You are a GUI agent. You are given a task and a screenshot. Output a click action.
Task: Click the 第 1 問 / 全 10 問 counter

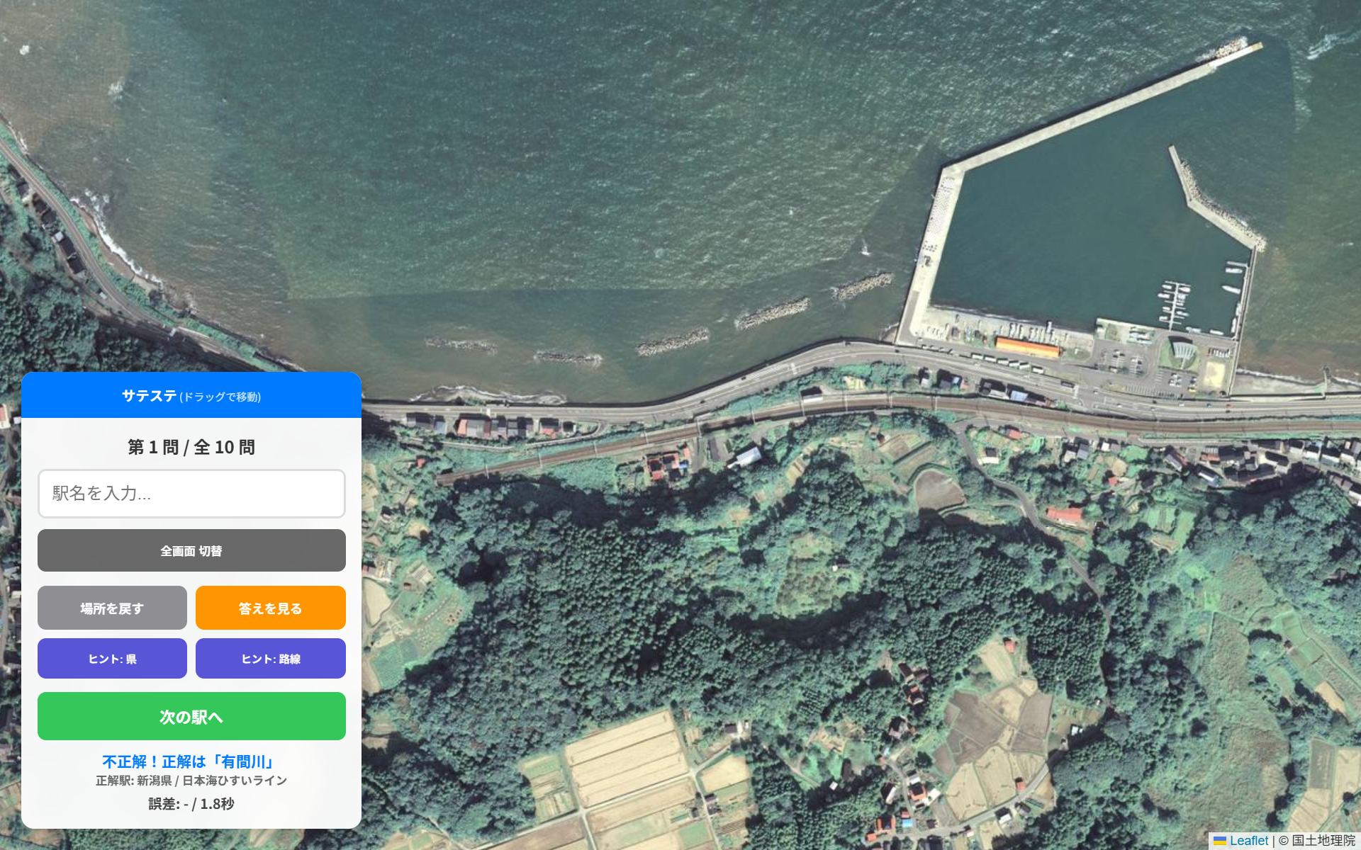(x=191, y=447)
